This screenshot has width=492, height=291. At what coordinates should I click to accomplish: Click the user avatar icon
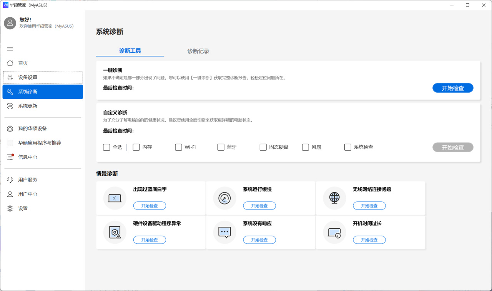tap(10, 23)
